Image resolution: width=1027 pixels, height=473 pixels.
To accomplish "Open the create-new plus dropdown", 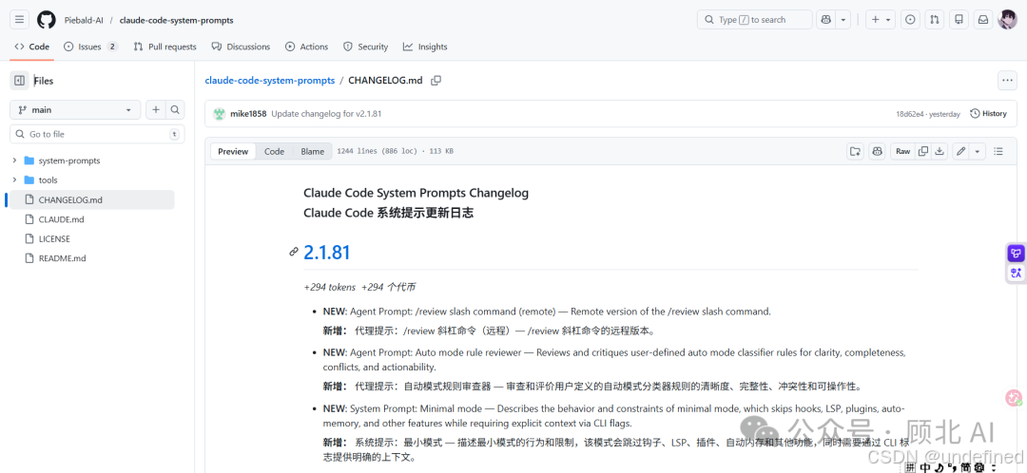I will coord(881,20).
